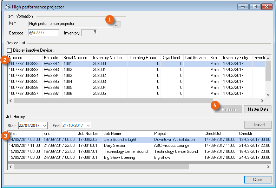Open the Start date dropdown

click(x=44, y=126)
